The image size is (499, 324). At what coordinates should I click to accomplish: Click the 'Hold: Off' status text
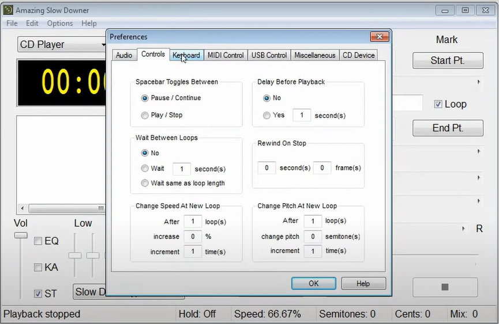coord(197,314)
